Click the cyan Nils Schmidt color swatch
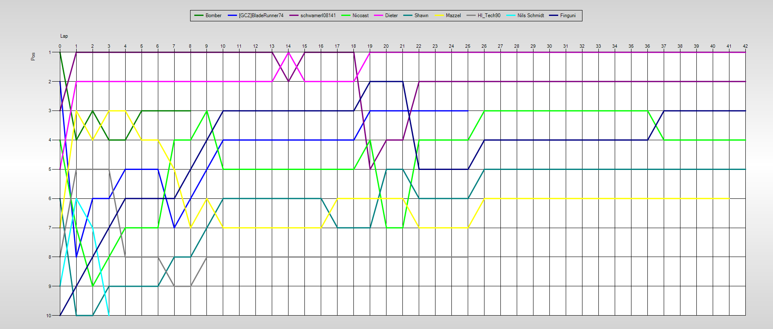773x329 pixels. click(510, 15)
